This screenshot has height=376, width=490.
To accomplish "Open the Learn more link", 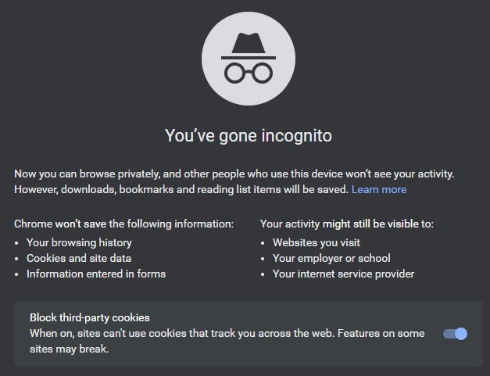I will point(379,189).
